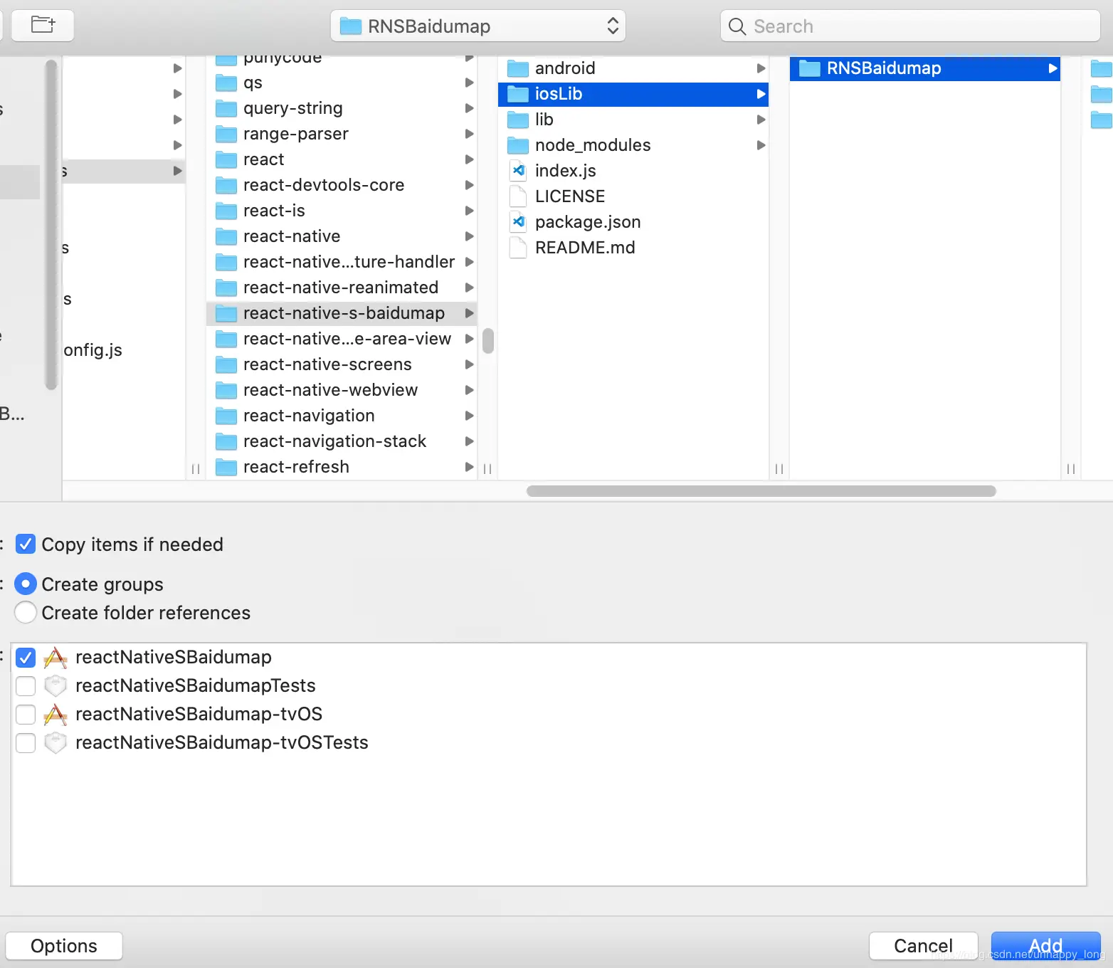
Task: Expand the android folder arrow
Action: (x=761, y=68)
